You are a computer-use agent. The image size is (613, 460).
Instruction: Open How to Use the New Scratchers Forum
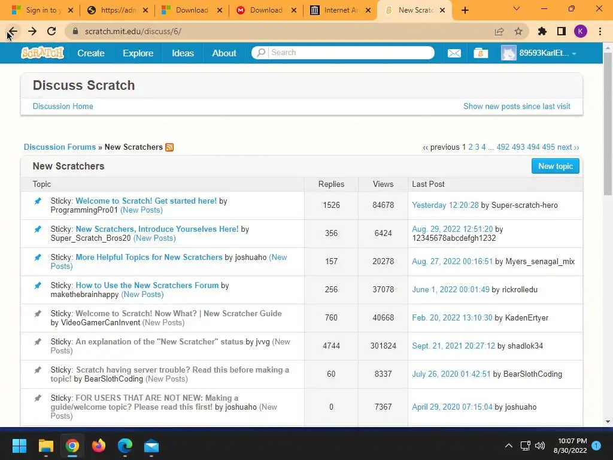click(x=147, y=286)
